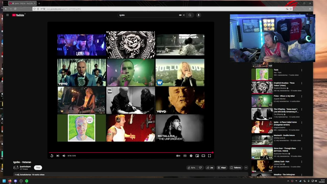Screen dimensions: 327x184
Task: Open the taskbar clock and date
Action: (x=322, y=181)
